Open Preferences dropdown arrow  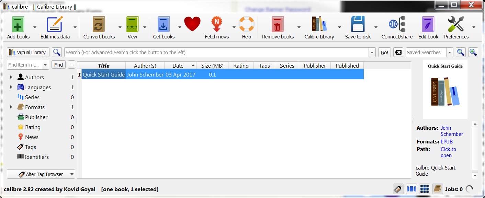tap(474, 27)
